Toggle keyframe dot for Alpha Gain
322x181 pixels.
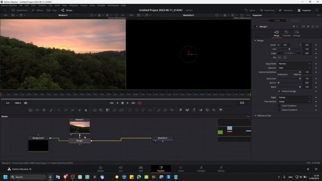(x=316, y=78)
